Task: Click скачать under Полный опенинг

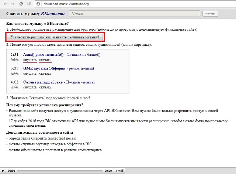Action: (45, 87)
